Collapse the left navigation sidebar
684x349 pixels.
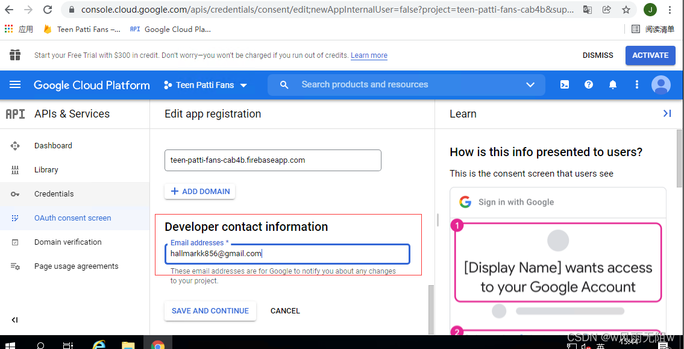(15, 320)
